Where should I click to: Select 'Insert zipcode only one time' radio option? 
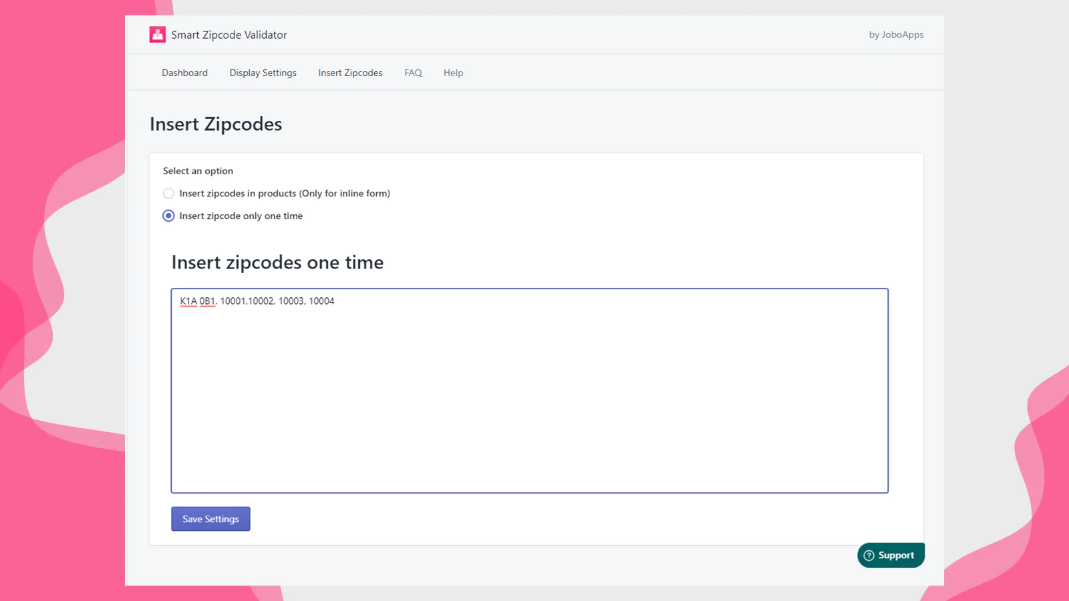pyautogui.click(x=168, y=216)
